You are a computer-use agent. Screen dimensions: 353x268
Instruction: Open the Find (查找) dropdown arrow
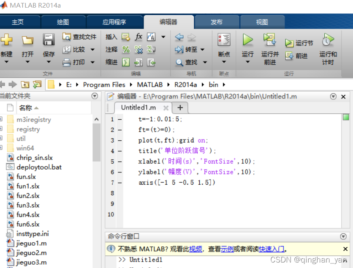point(205,62)
